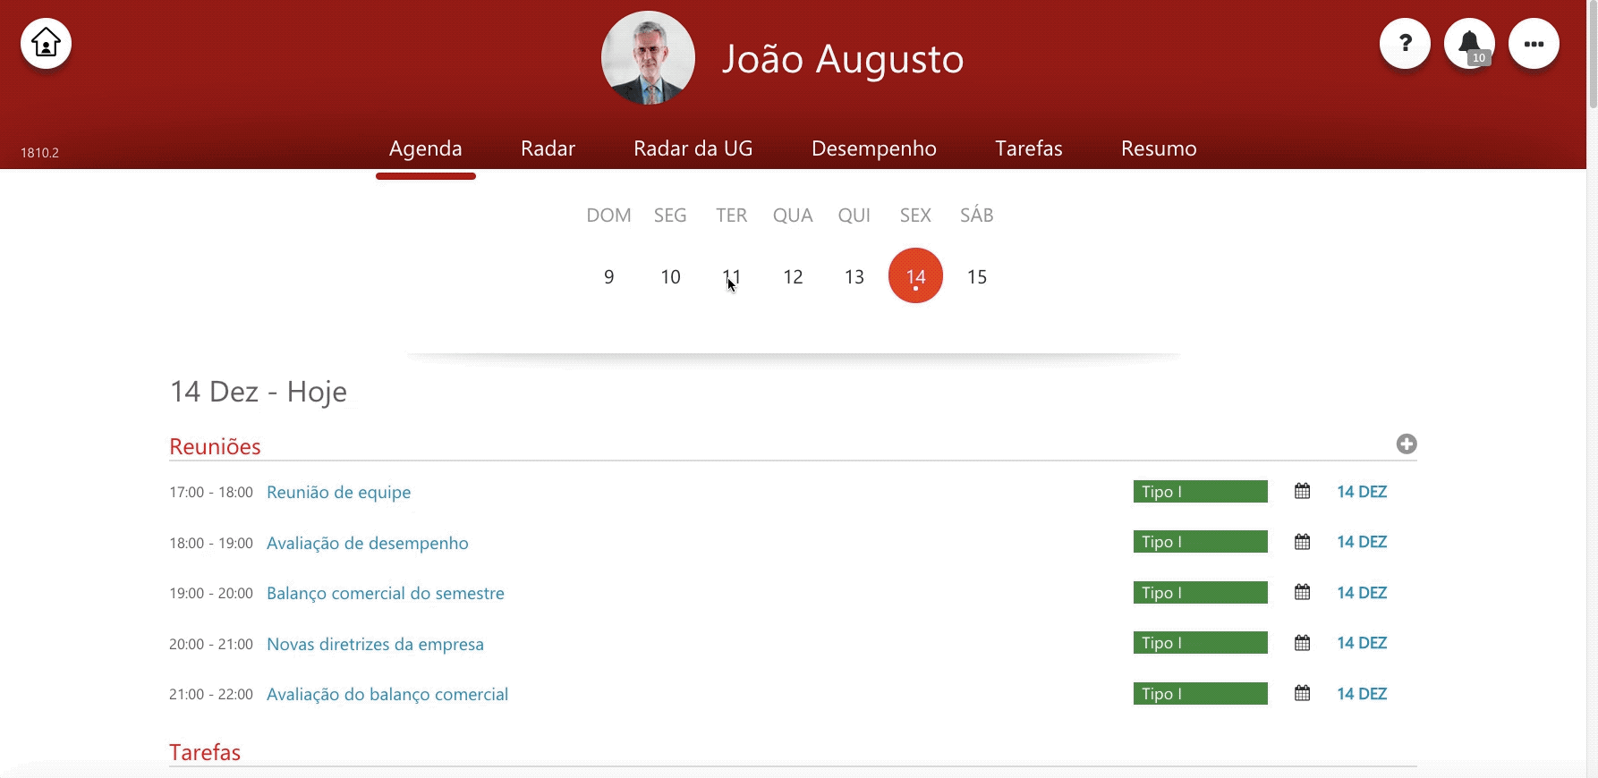Select day 10 in the week calendar
Screen dimensions: 1598x778
[670, 277]
